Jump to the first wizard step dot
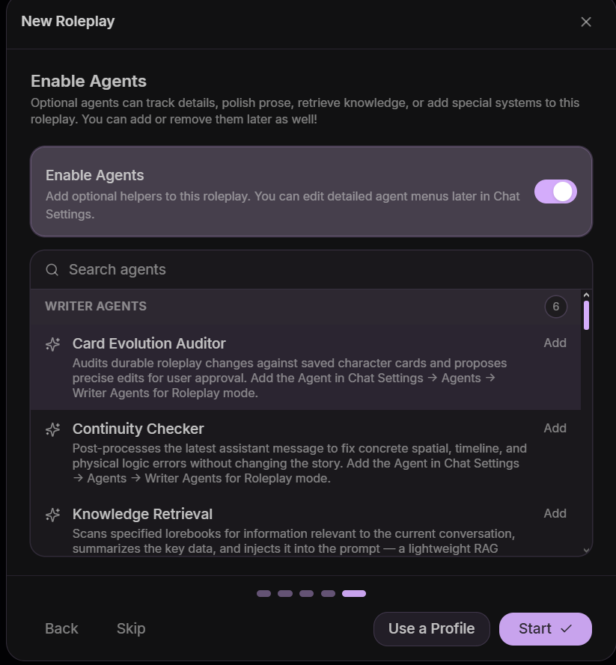 tap(264, 593)
